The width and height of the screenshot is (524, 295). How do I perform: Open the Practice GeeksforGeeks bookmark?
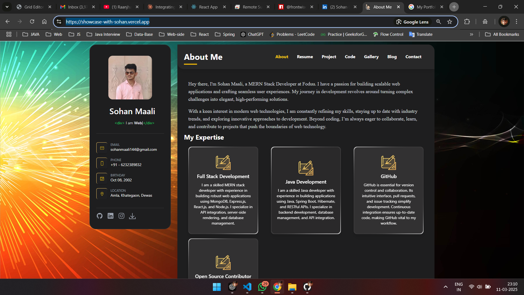344,34
